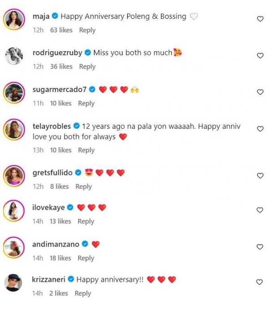Tap heart on sugarmercado7's comment
The height and width of the screenshot is (314, 269).
(260, 92)
